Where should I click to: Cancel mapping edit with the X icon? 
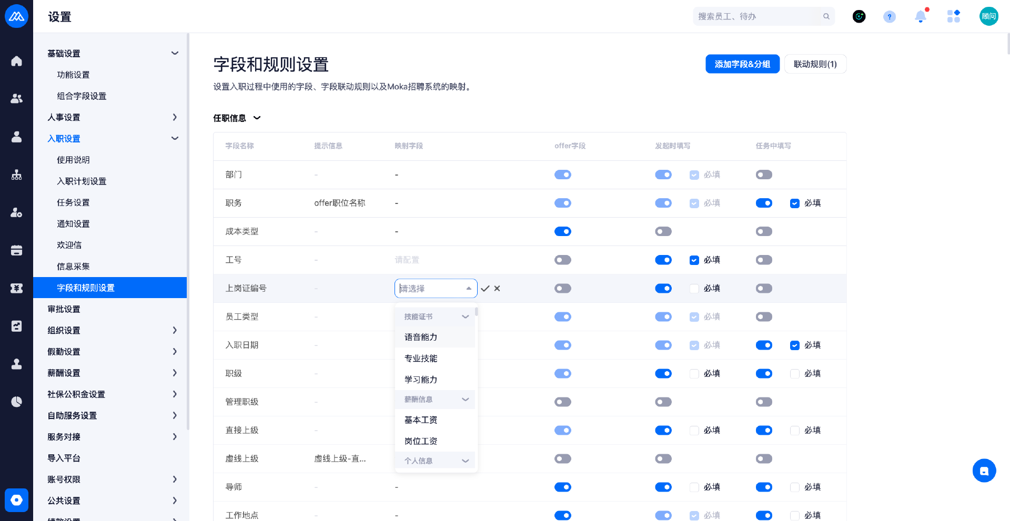[497, 289]
